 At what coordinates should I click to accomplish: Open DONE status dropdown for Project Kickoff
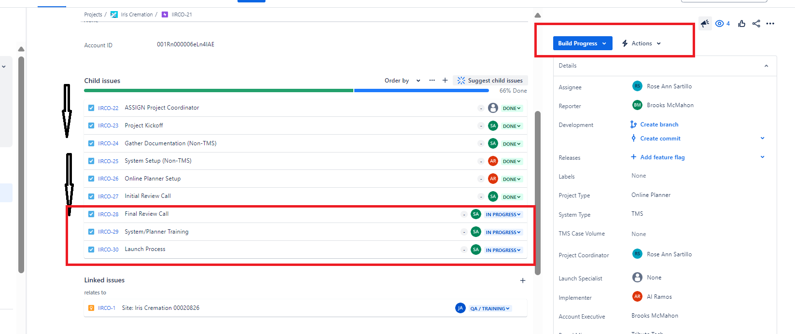(512, 126)
